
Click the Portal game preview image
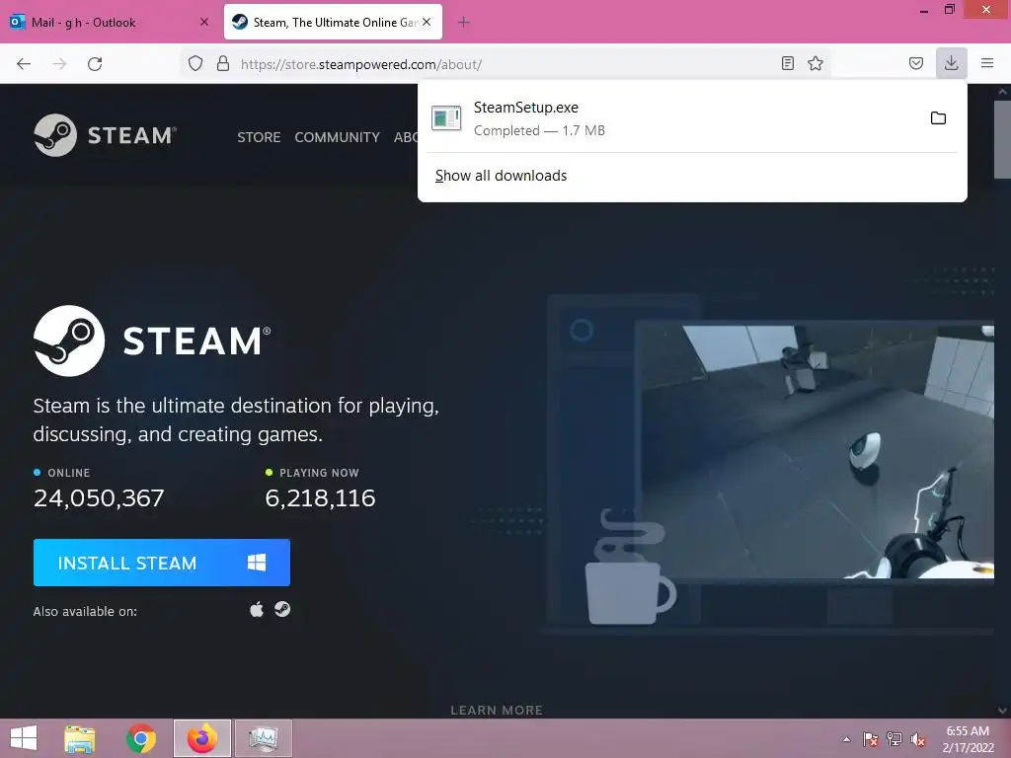point(814,451)
